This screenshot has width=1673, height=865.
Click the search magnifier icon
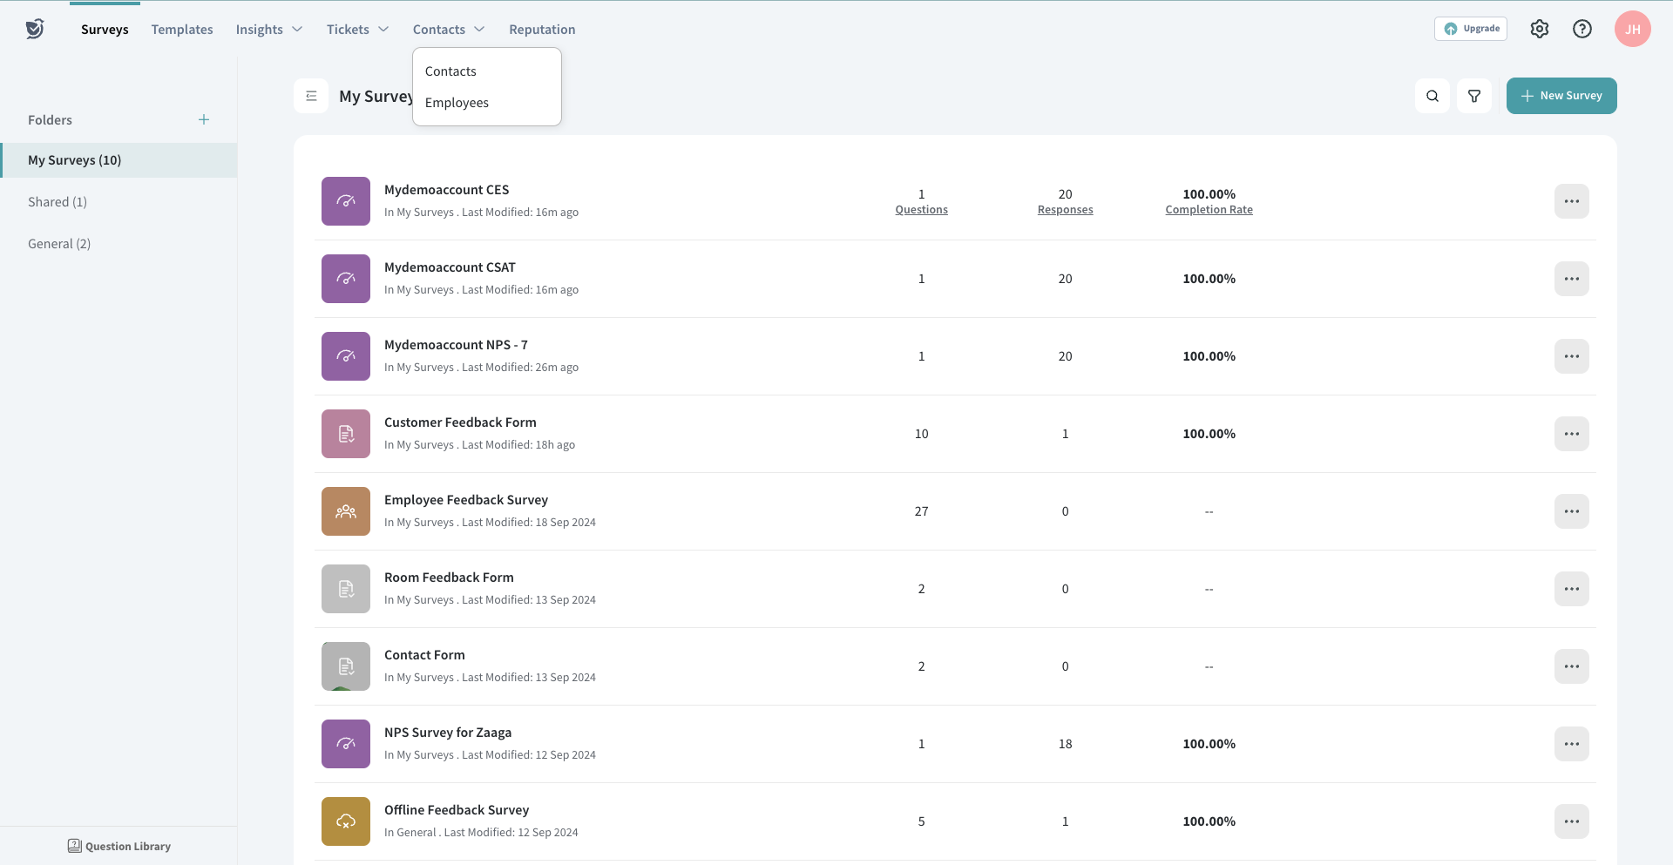point(1432,96)
